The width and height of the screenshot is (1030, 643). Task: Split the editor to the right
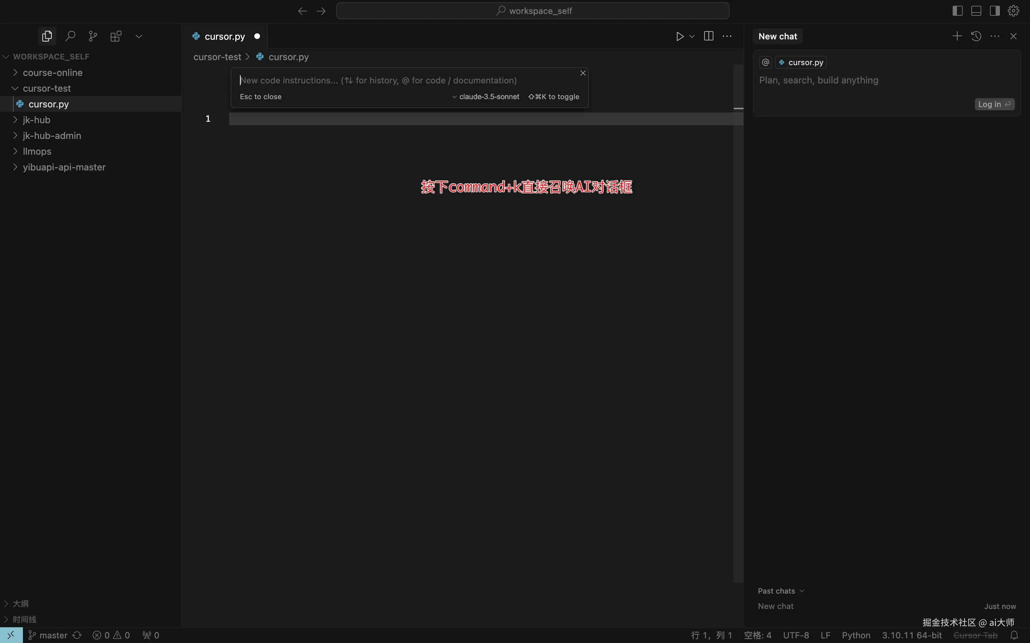(708, 36)
